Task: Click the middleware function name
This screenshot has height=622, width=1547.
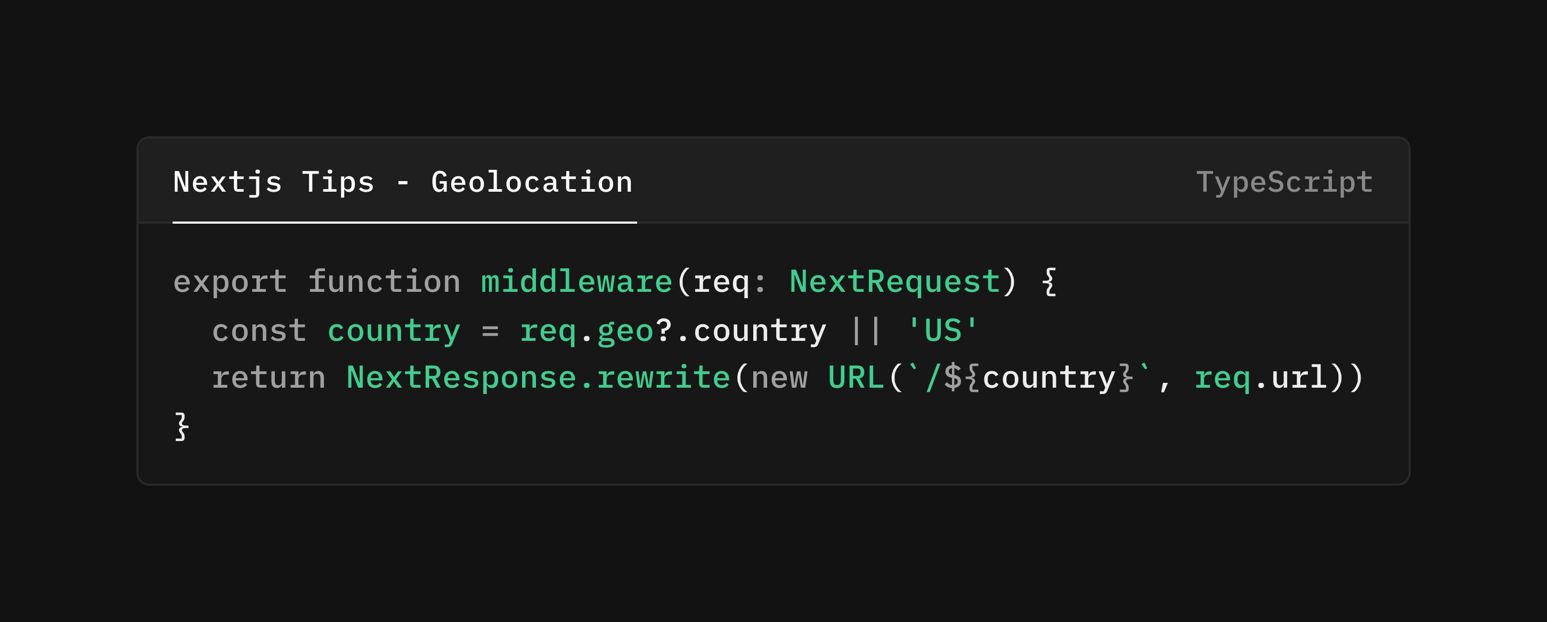Action: (576, 282)
